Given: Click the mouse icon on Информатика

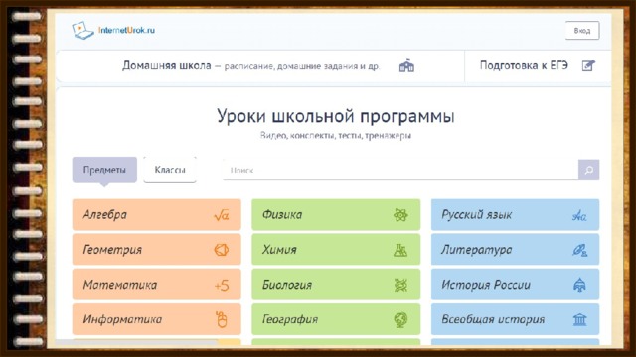Looking at the screenshot, I should [222, 319].
